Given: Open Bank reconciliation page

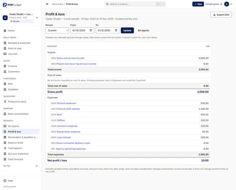Looking at the screenshot, I should (x=21, y=114).
